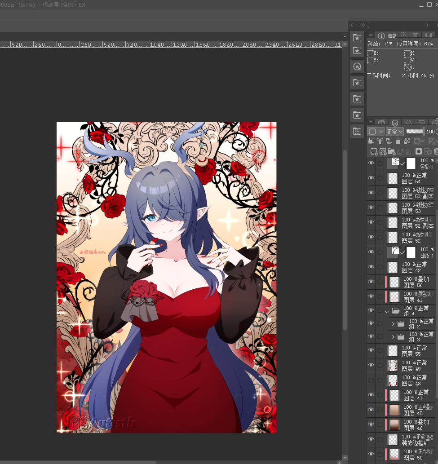Click the lock layer icon
Screen dimensions: 438x464
tap(398, 141)
